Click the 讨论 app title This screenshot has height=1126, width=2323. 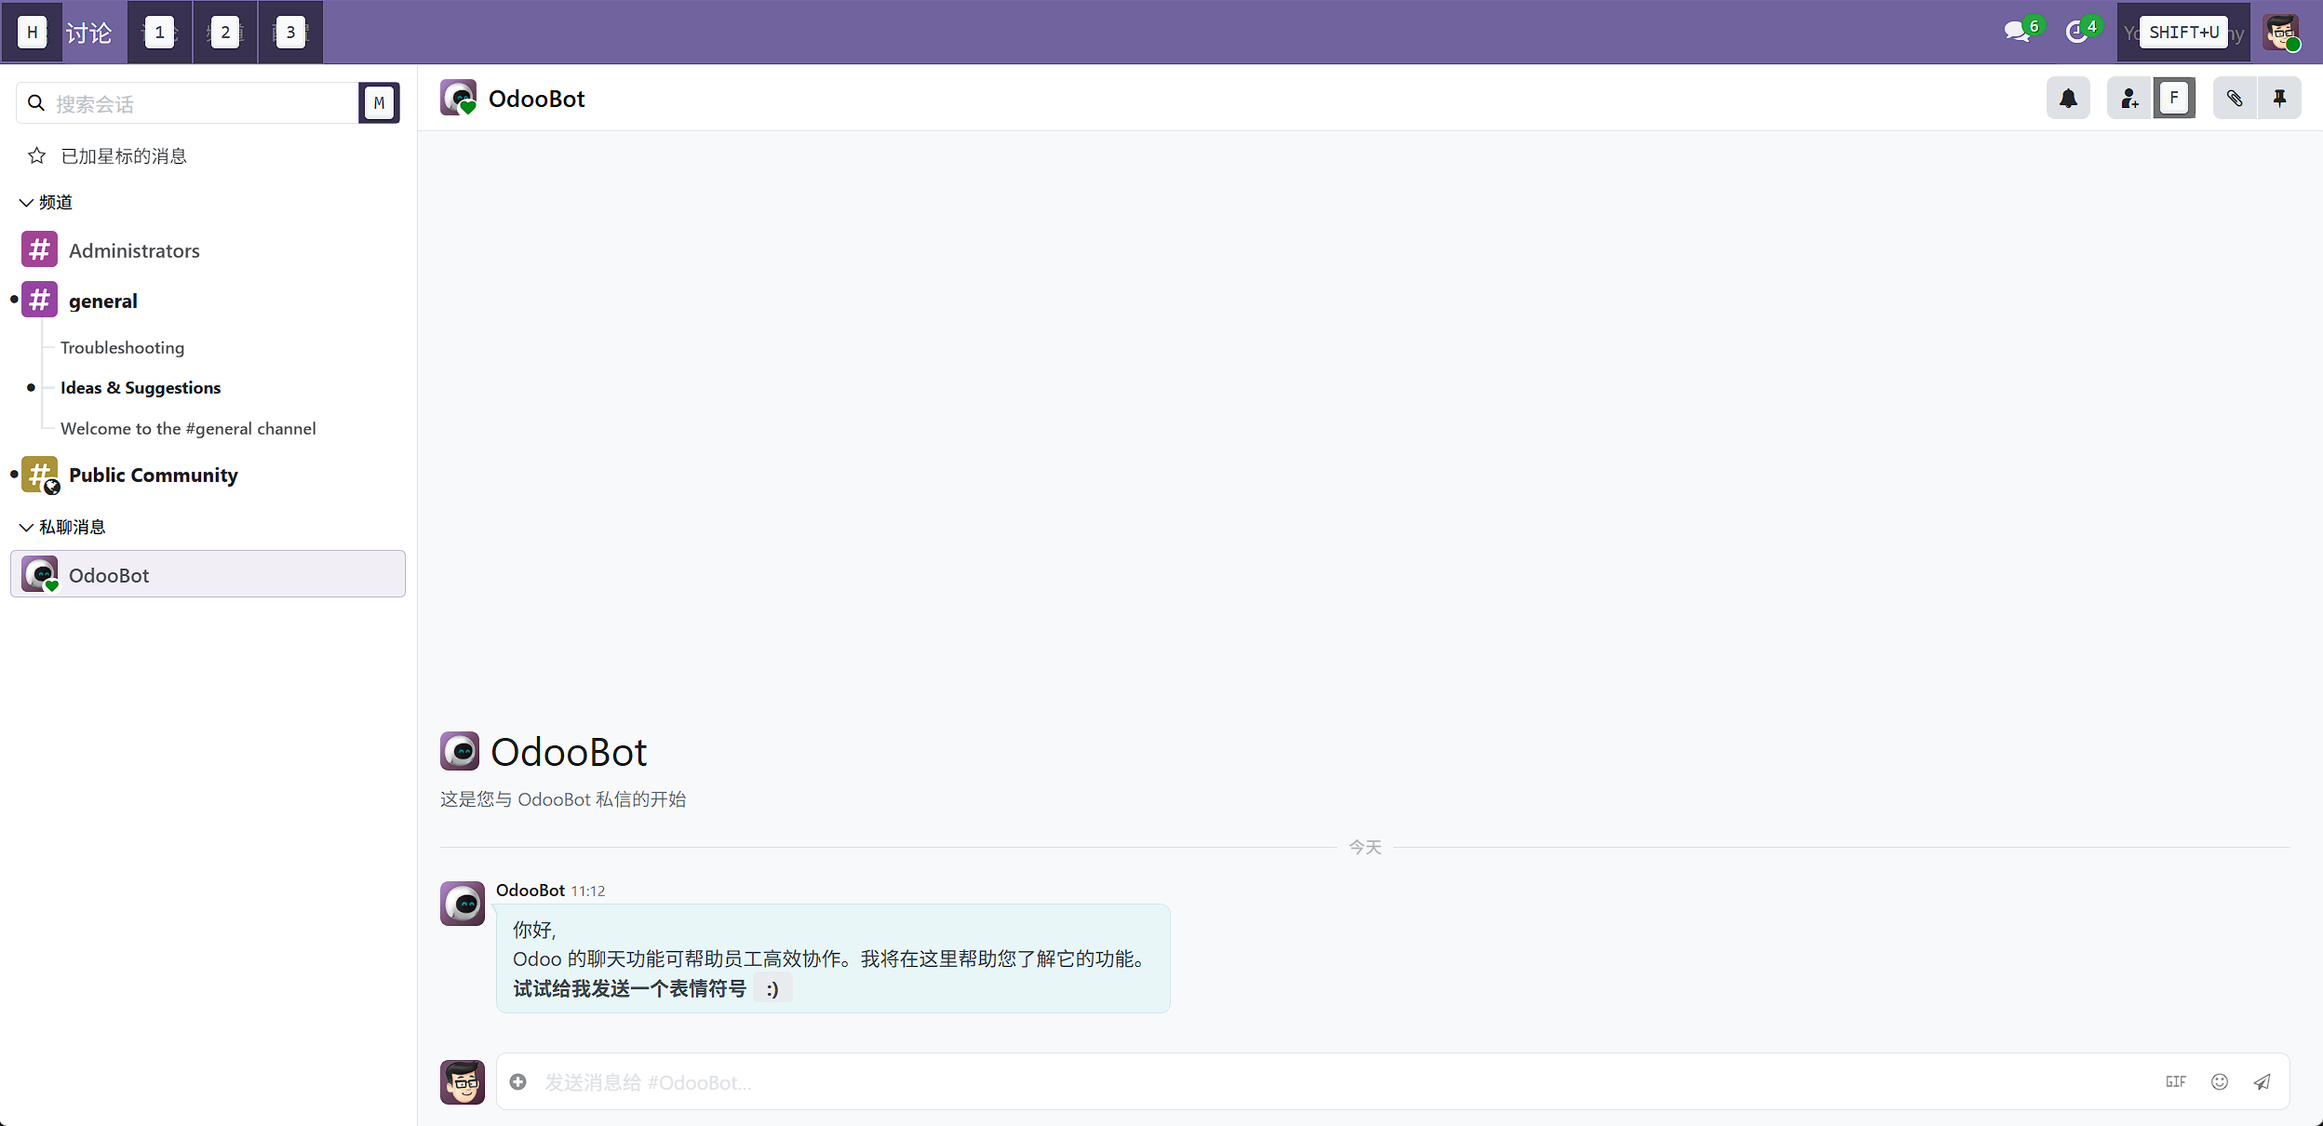pyautogui.click(x=89, y=33)
